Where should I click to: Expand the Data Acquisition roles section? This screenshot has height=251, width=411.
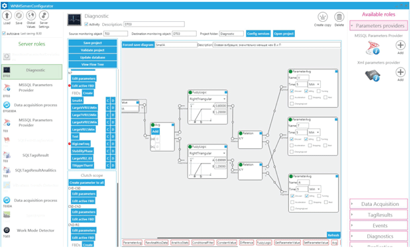click(x=379, y=204)
